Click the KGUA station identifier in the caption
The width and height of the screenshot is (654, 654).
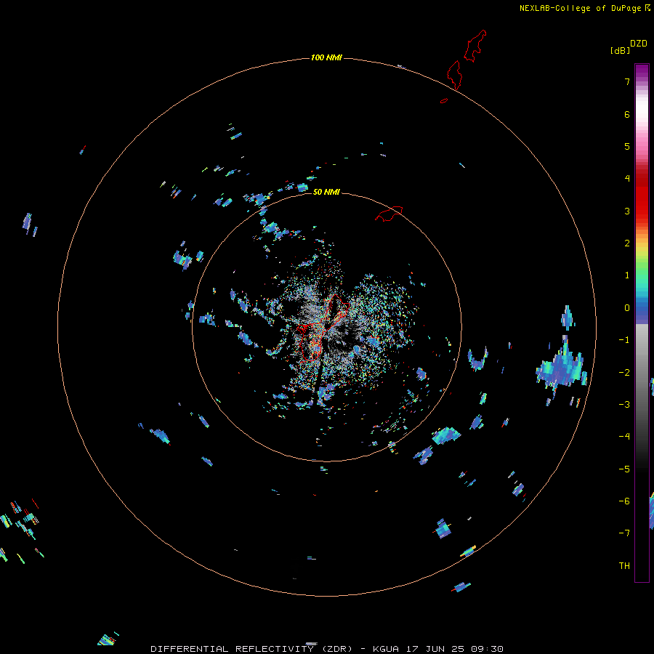click(x=385, y=649)
